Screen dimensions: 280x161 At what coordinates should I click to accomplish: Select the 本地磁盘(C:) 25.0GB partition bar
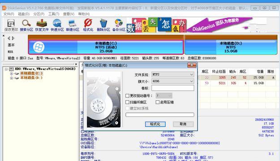click(x=106, y=47)
